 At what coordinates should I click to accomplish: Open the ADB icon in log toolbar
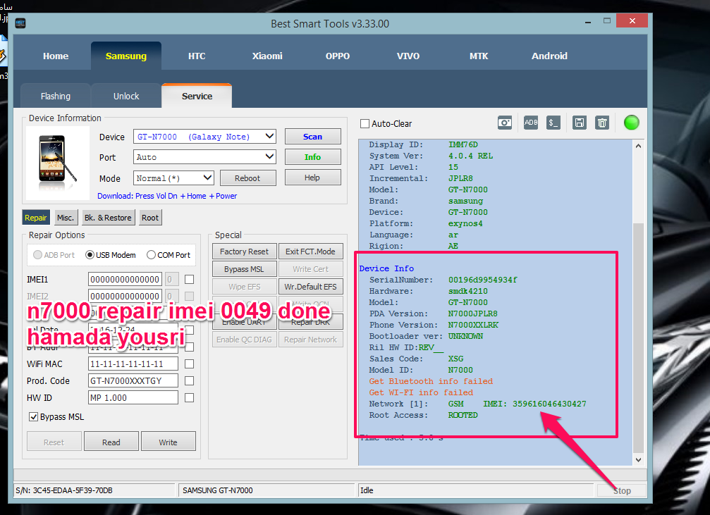click(531, 123)
